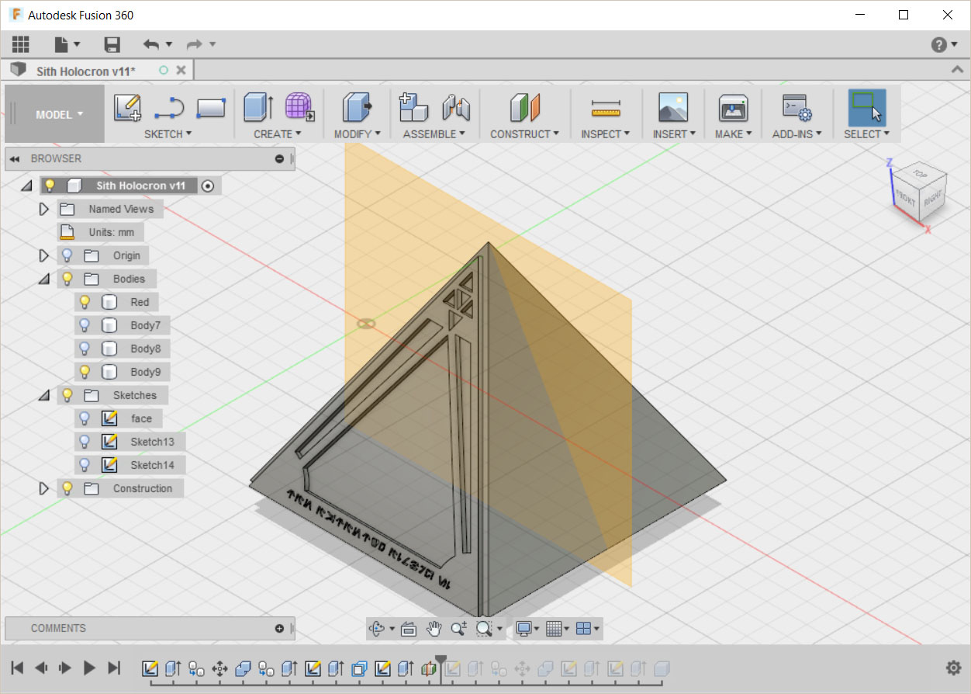Click the Insert decal image icon
The height and width of the screenshot is (694, 971).
pyautogui.click(x=673, y=107)
